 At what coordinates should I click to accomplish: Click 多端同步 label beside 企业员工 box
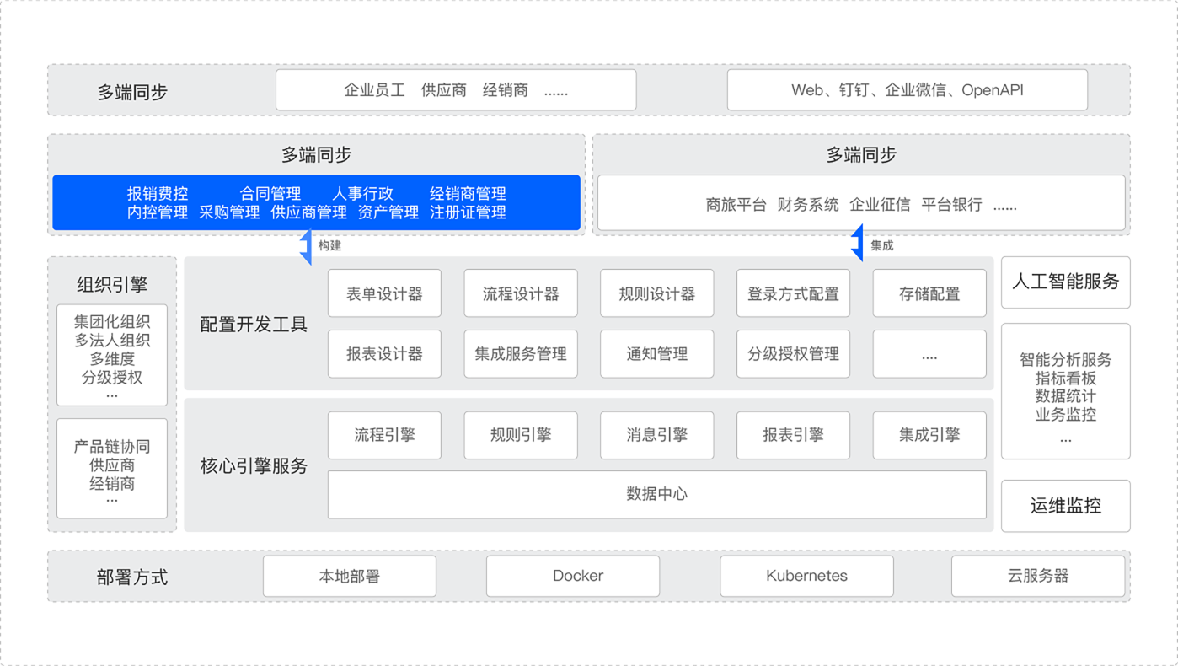tap(132, 92)
